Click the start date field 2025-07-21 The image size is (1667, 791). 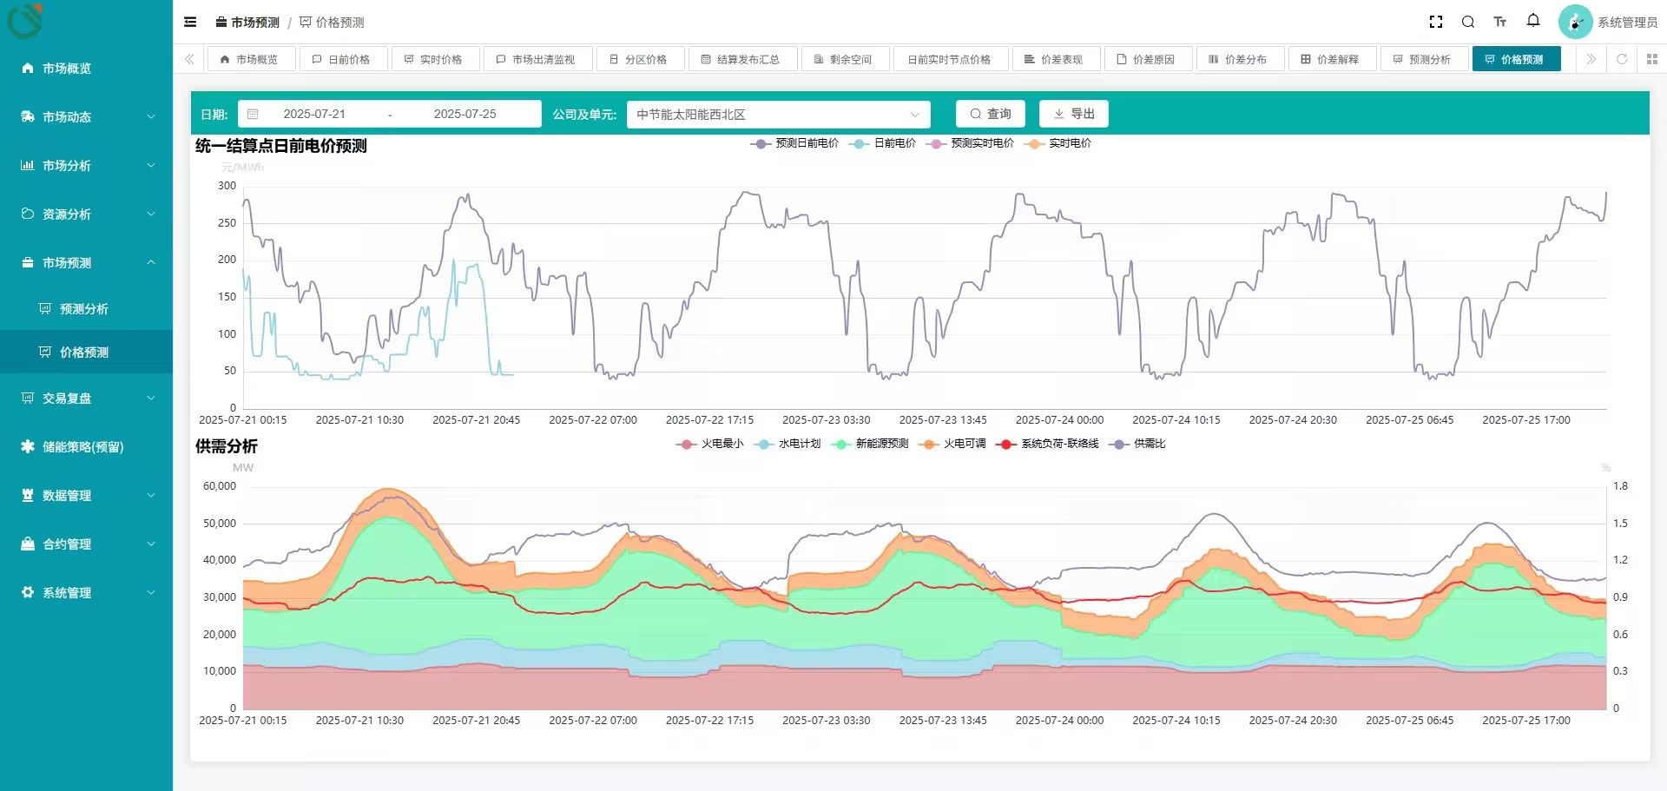(x=314, y=114)
